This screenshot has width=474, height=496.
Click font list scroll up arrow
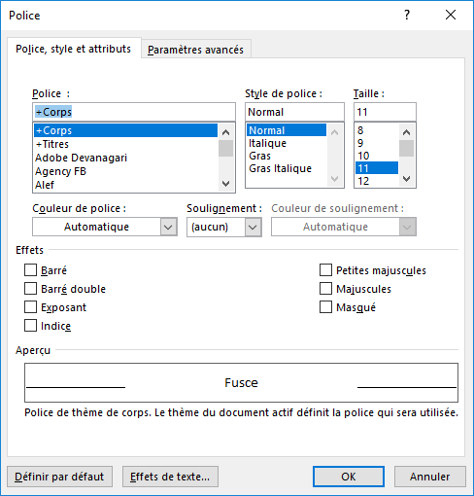click(225, 132)
